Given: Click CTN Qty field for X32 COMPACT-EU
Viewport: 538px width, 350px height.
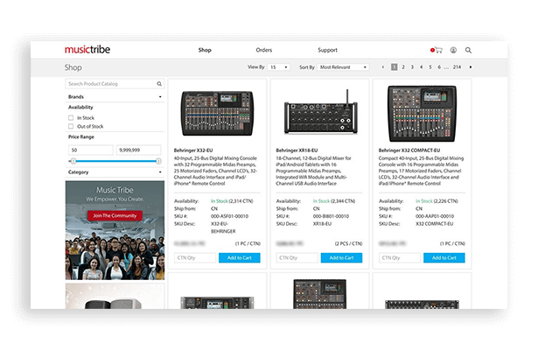Looking at the screenshot, I should click(x=400, y=258).
